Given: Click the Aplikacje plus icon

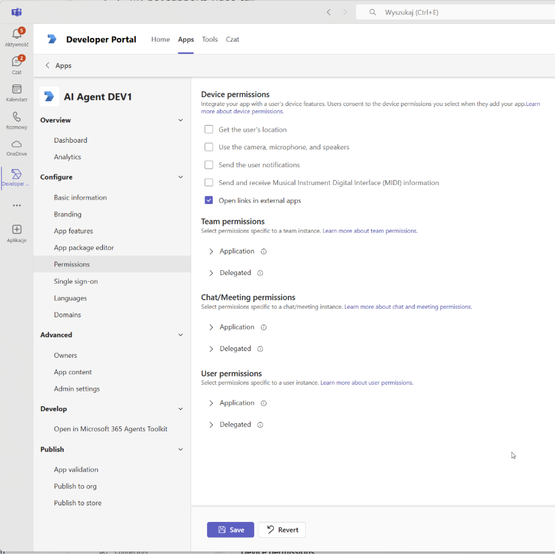Looking at the screenshot, I should [x=17, y=229].
